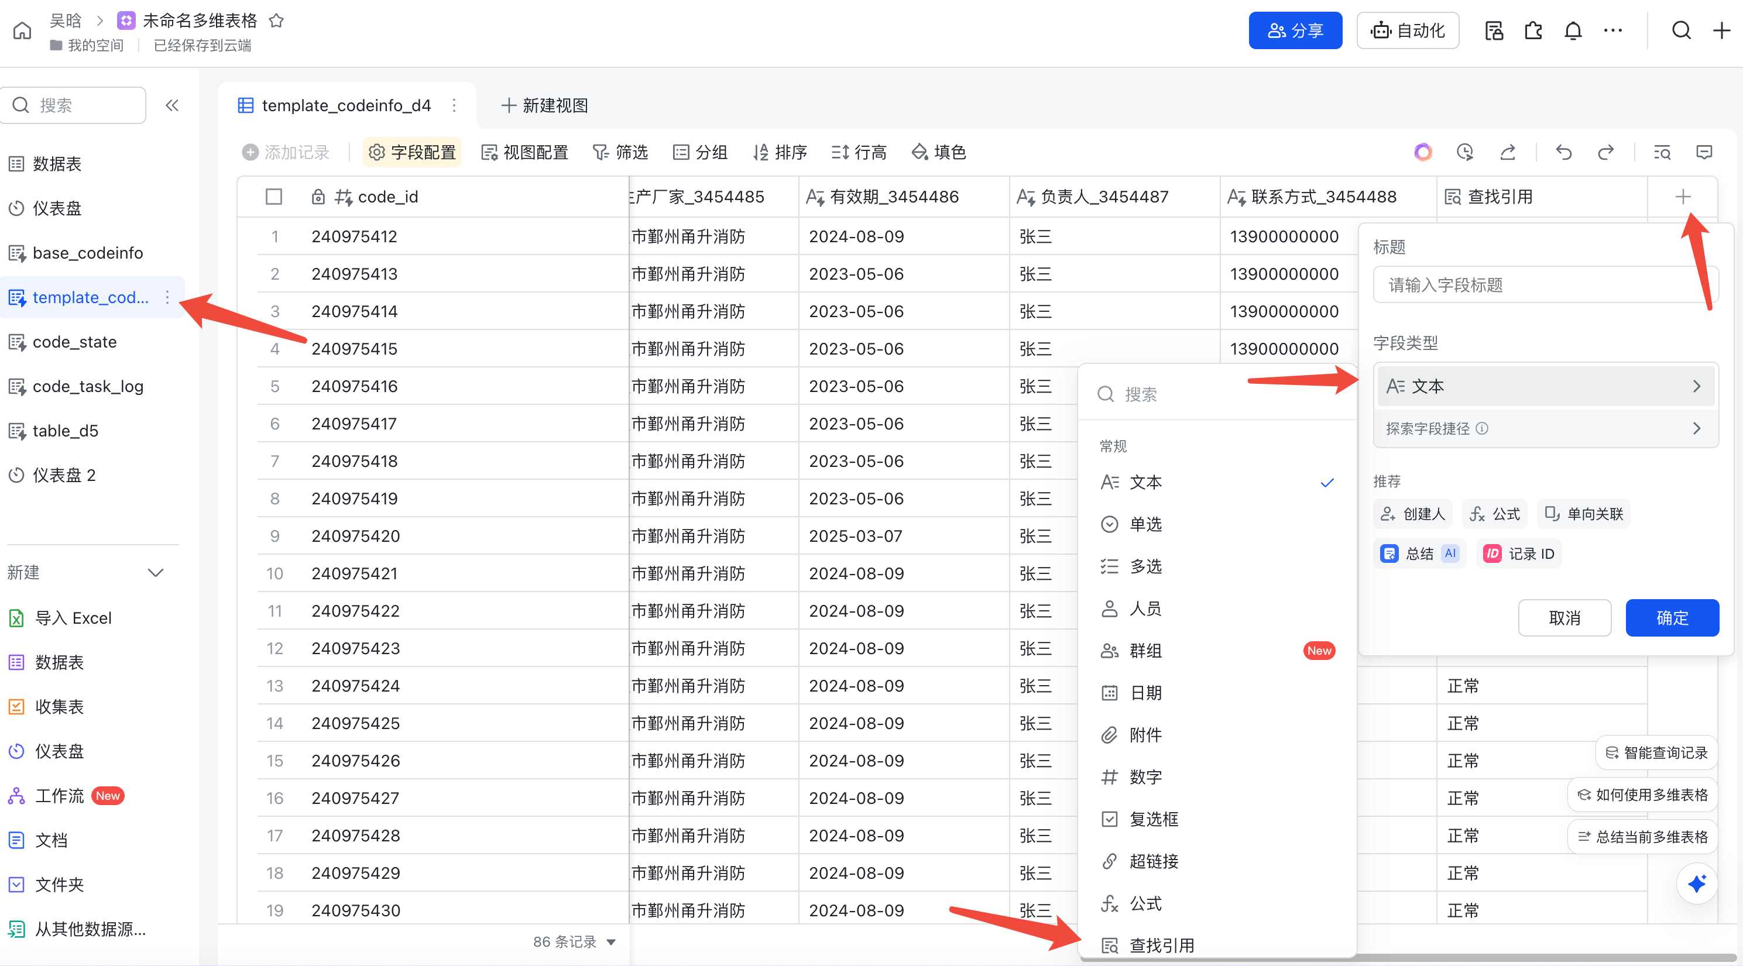The height and width of the screenshot is (966, 1743).
Task: Choose 附件 field type
Action: (1217, 735)
